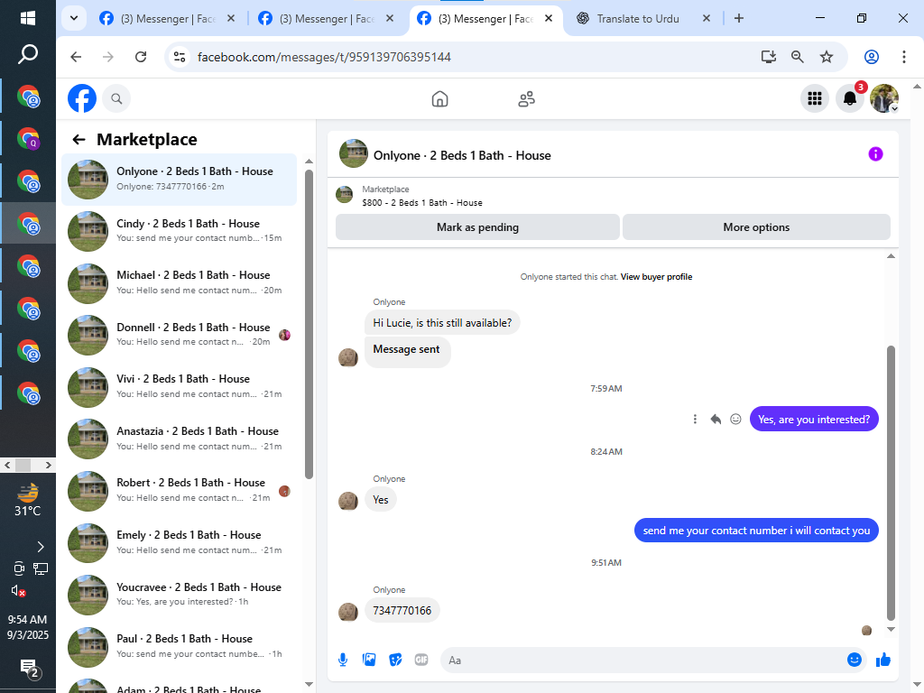Open the Donnell conversation
The image size is (924, 693).
180,335
